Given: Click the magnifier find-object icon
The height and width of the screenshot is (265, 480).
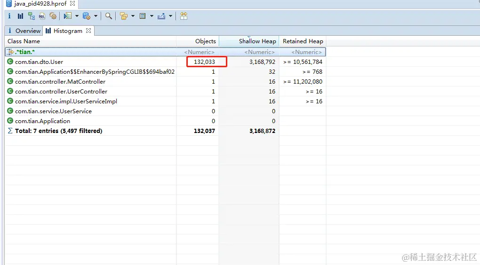Looking at the screenshot, I should [x=108, y=16].
